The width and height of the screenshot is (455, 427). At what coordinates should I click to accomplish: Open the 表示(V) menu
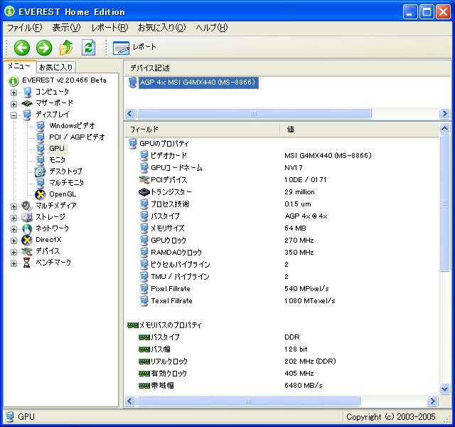66,28
